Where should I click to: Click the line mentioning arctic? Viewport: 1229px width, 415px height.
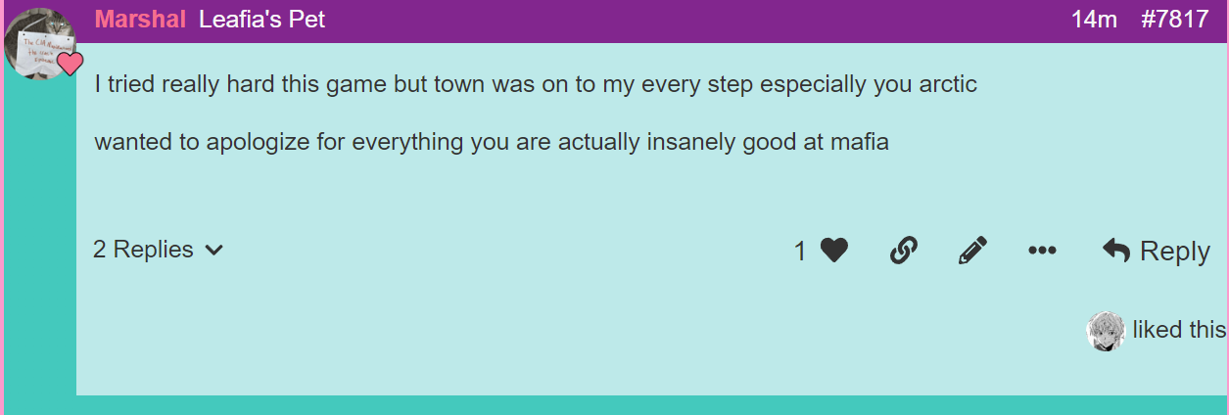536,84
